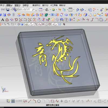The width and height of the screenshot is (108, 108).
Task: Toggle the Existing Point plus snap option
Action: click(53, 24)
